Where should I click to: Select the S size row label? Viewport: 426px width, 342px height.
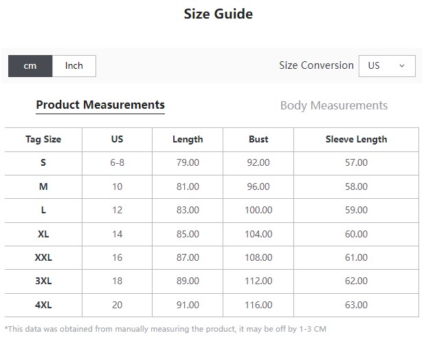(x=43, y=162)
